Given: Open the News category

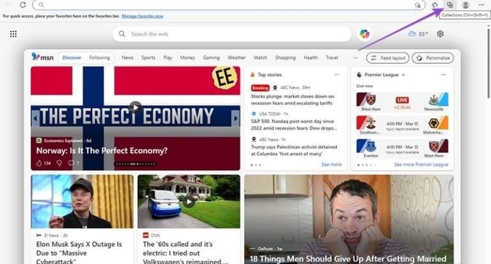Looking at the screenshot, I should (127, 58).
